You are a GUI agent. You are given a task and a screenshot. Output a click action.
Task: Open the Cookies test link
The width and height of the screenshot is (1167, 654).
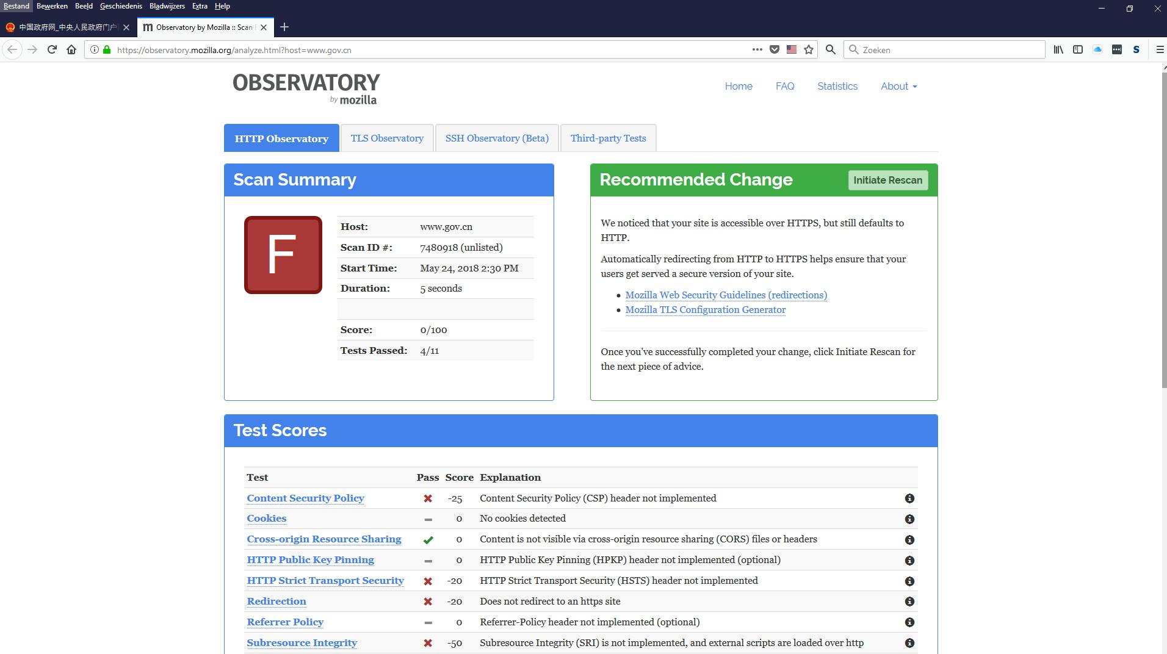(x=267, y=519)
